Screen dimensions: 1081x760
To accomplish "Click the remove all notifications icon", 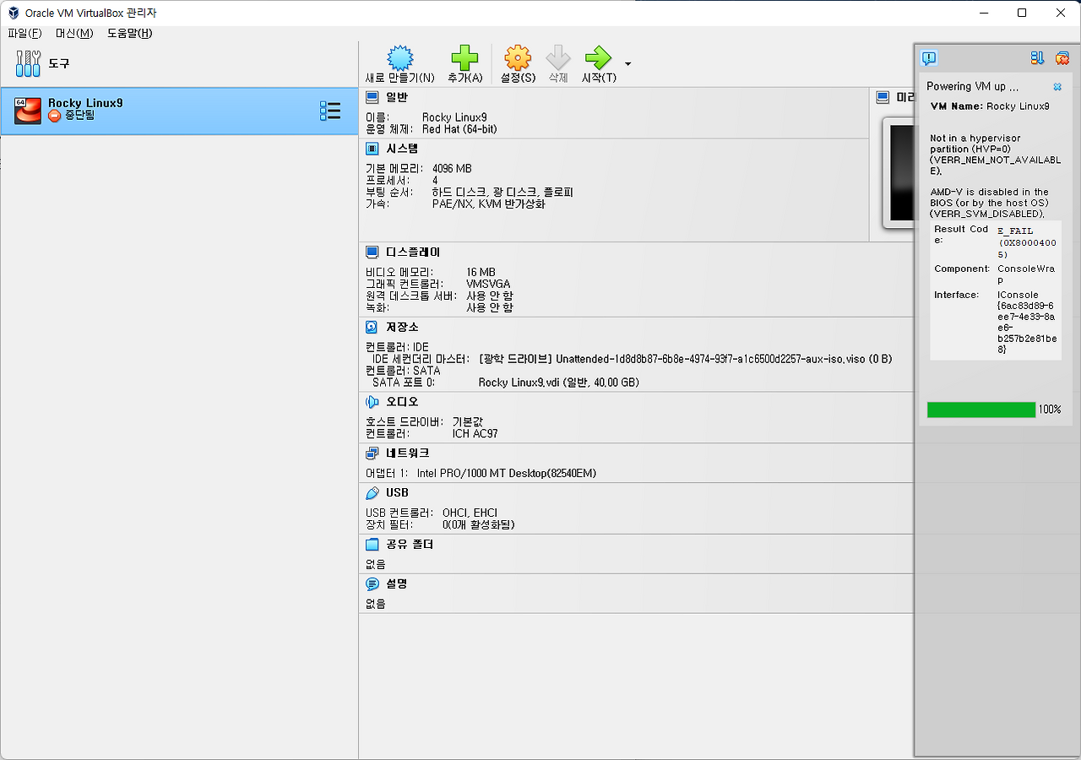I will click(1062, 58).
